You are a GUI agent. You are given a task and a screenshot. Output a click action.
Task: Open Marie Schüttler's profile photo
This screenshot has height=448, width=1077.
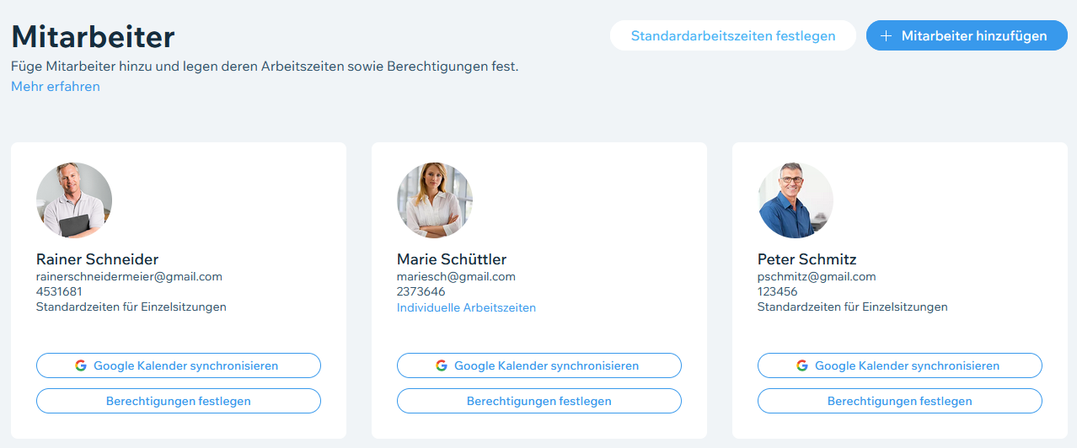(435, 200)
